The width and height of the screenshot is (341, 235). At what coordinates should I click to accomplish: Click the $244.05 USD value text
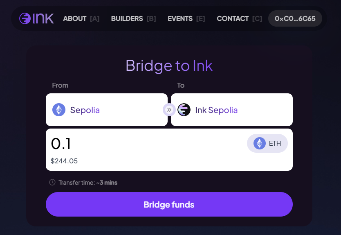pos(64,161)
